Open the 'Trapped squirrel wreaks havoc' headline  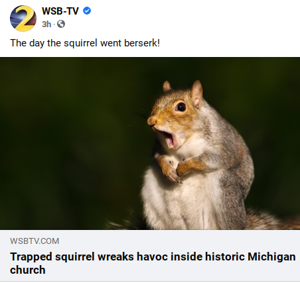tap(153, 263)
